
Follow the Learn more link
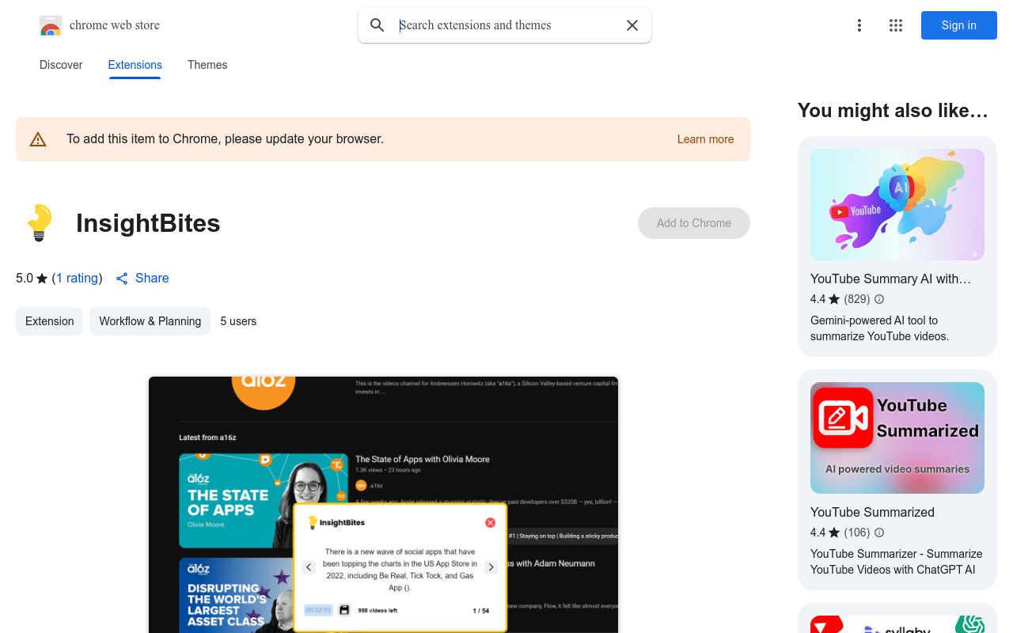click(x=705, y=139)
